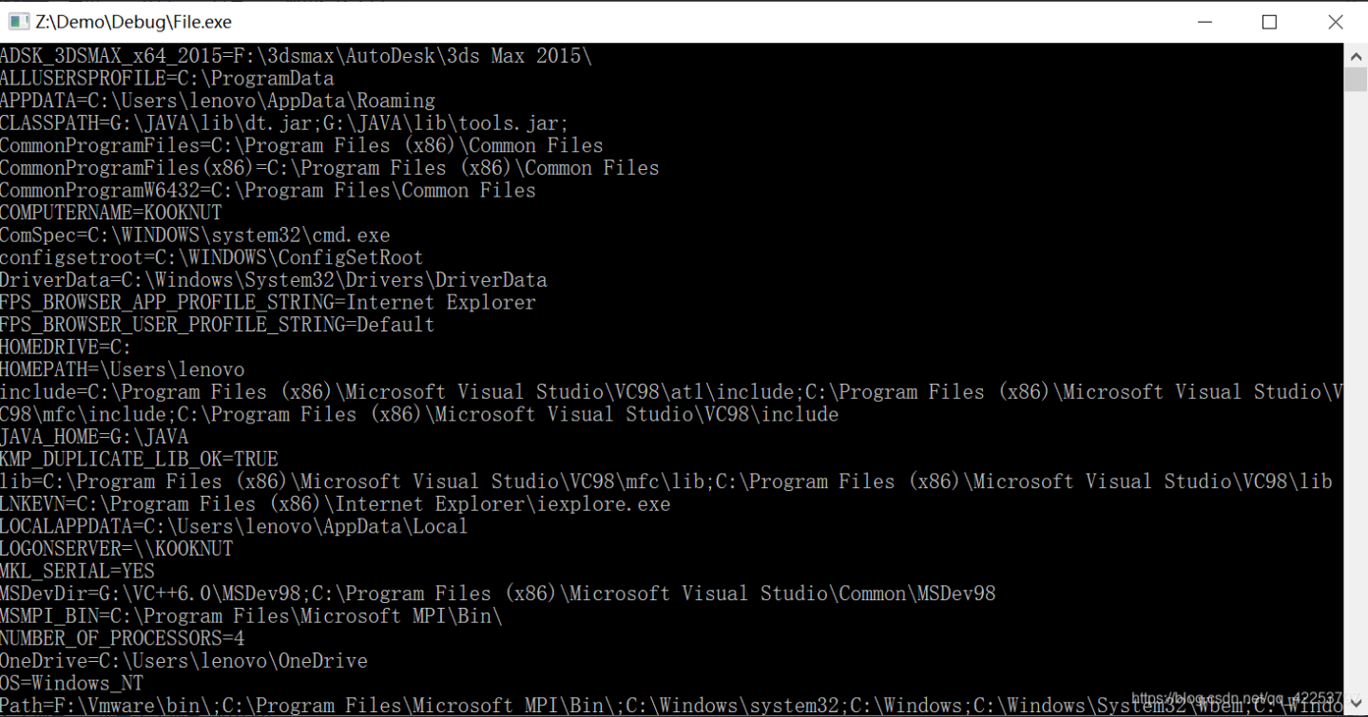
Task: Click the ComSpec cmd.exe path line
Action: pos(195,236)
